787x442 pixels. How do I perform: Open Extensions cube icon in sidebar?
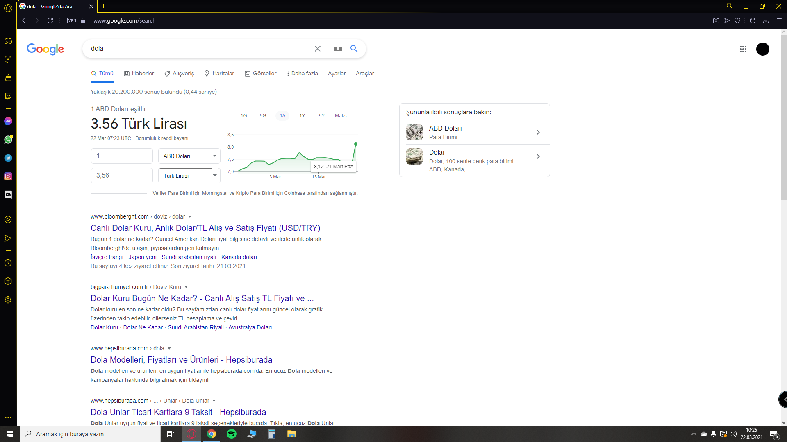[8, 282]
